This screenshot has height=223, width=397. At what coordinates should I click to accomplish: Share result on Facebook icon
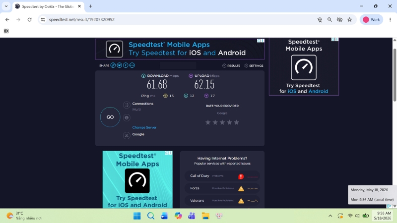click(x=126, y=65)
